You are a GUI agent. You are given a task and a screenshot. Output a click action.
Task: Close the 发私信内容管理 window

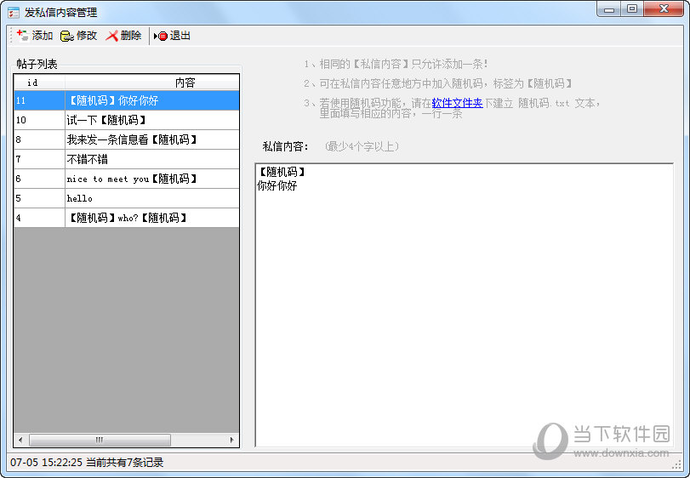(x=664, y=9)
